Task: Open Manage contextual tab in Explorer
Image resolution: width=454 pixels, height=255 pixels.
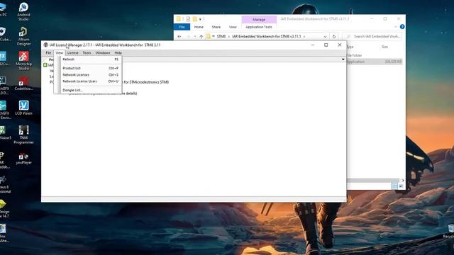Action: pos(259,19)
